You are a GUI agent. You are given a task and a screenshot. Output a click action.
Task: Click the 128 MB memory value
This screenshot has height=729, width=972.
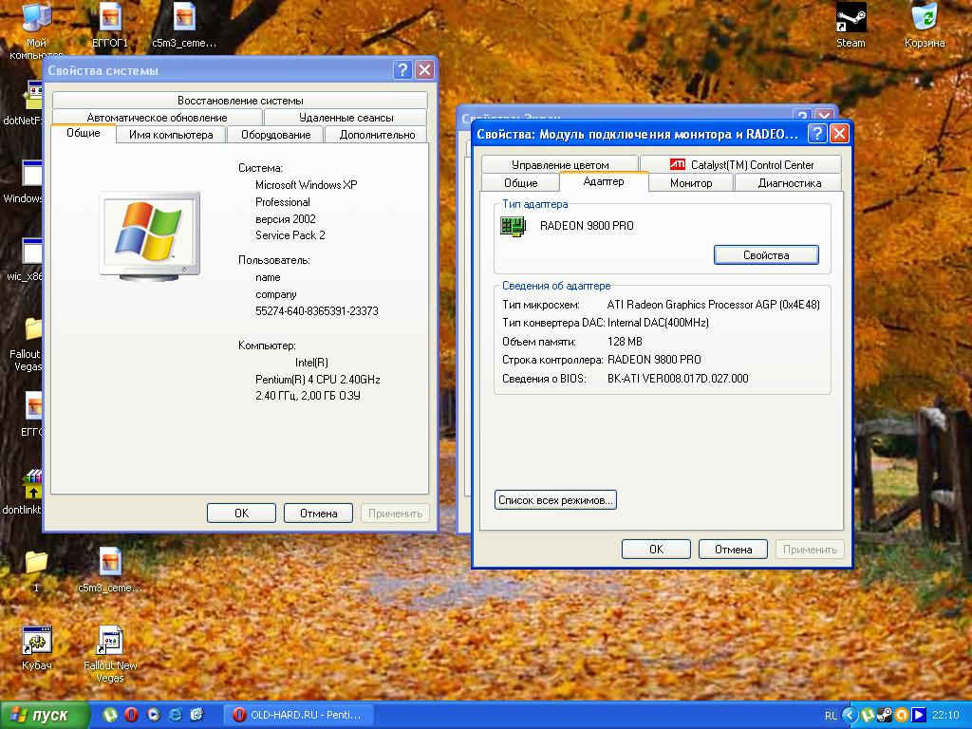click(625, 342)
